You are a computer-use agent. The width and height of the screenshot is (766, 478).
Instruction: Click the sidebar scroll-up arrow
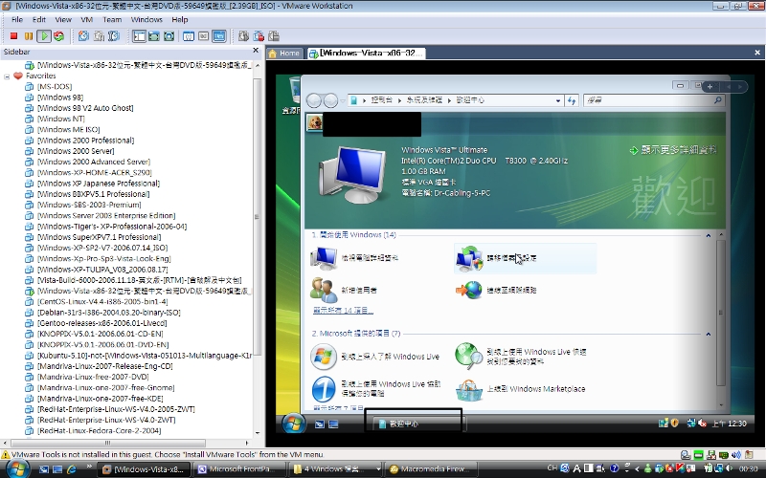pos(258,65)
